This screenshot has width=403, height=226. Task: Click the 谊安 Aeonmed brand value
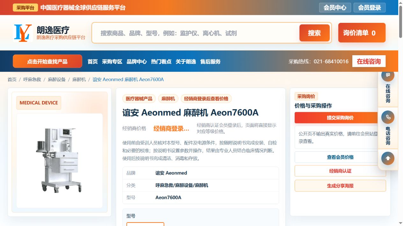pyautogui.click(x=171, y=173)
